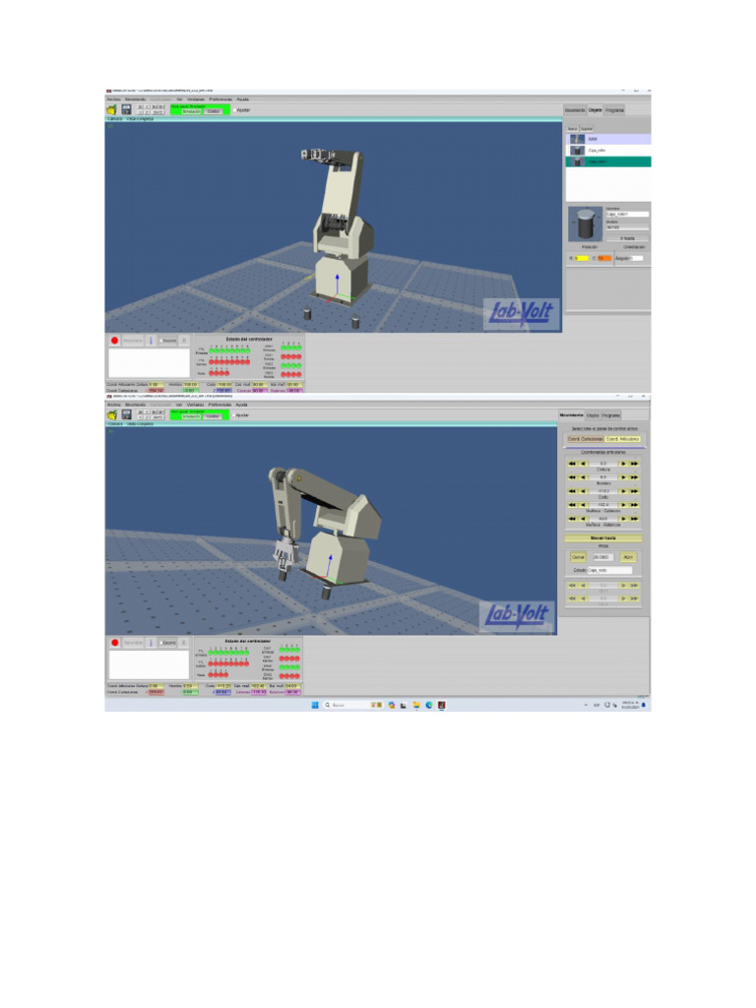Screen dimensions: 756x1008
Task: Open Preferencias menu in Objetos-panel window
Action: click(220, 99)
